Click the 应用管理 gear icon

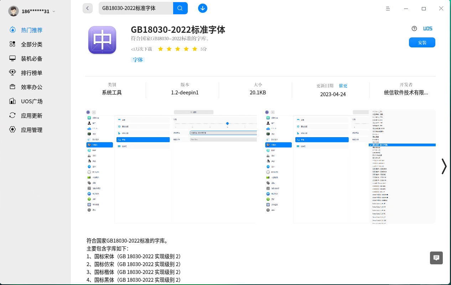coord(12,130)
